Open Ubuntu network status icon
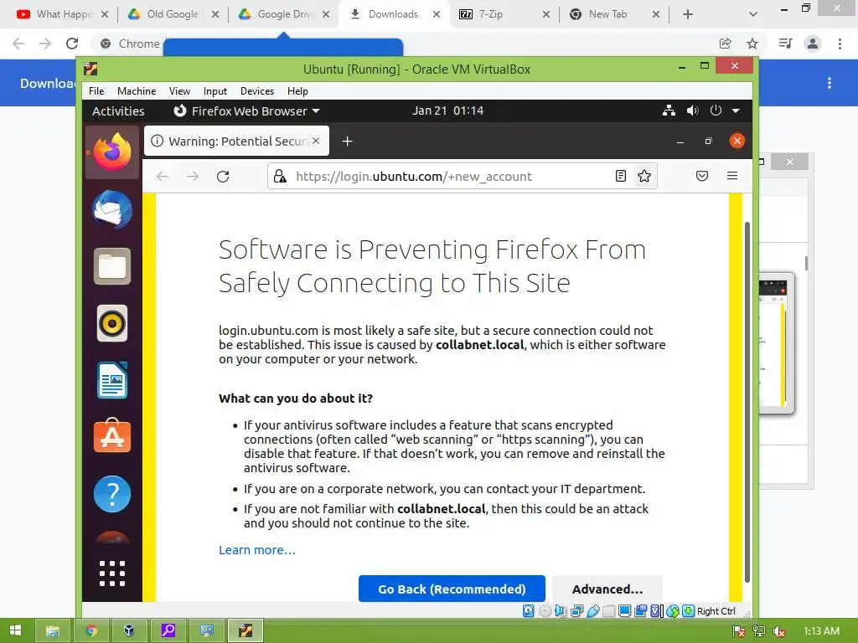The image size is (858, 643). 669,111
